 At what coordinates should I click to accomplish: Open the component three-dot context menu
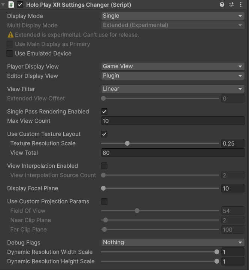(x=241, y=4)
